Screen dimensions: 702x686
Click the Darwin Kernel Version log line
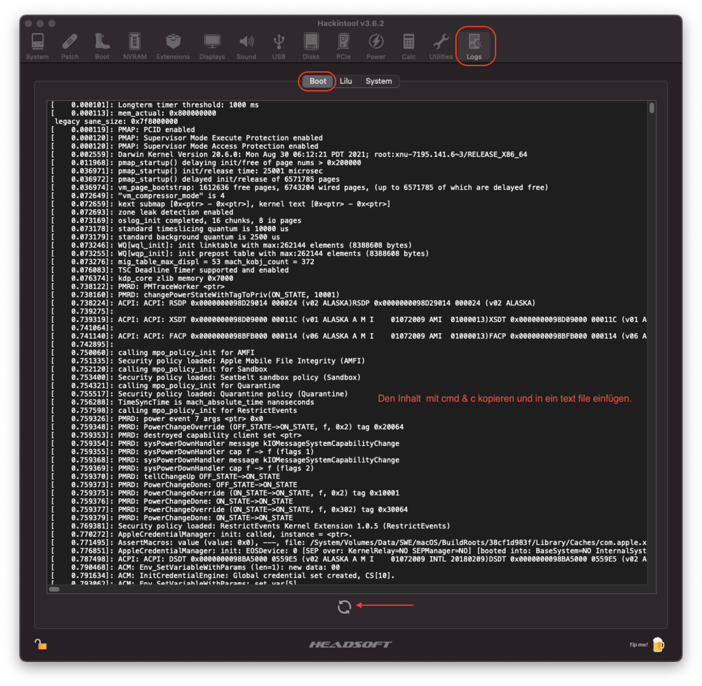click(289, 154)
